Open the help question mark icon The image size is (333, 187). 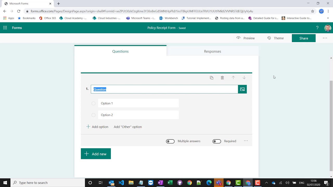tap(317, 28)
